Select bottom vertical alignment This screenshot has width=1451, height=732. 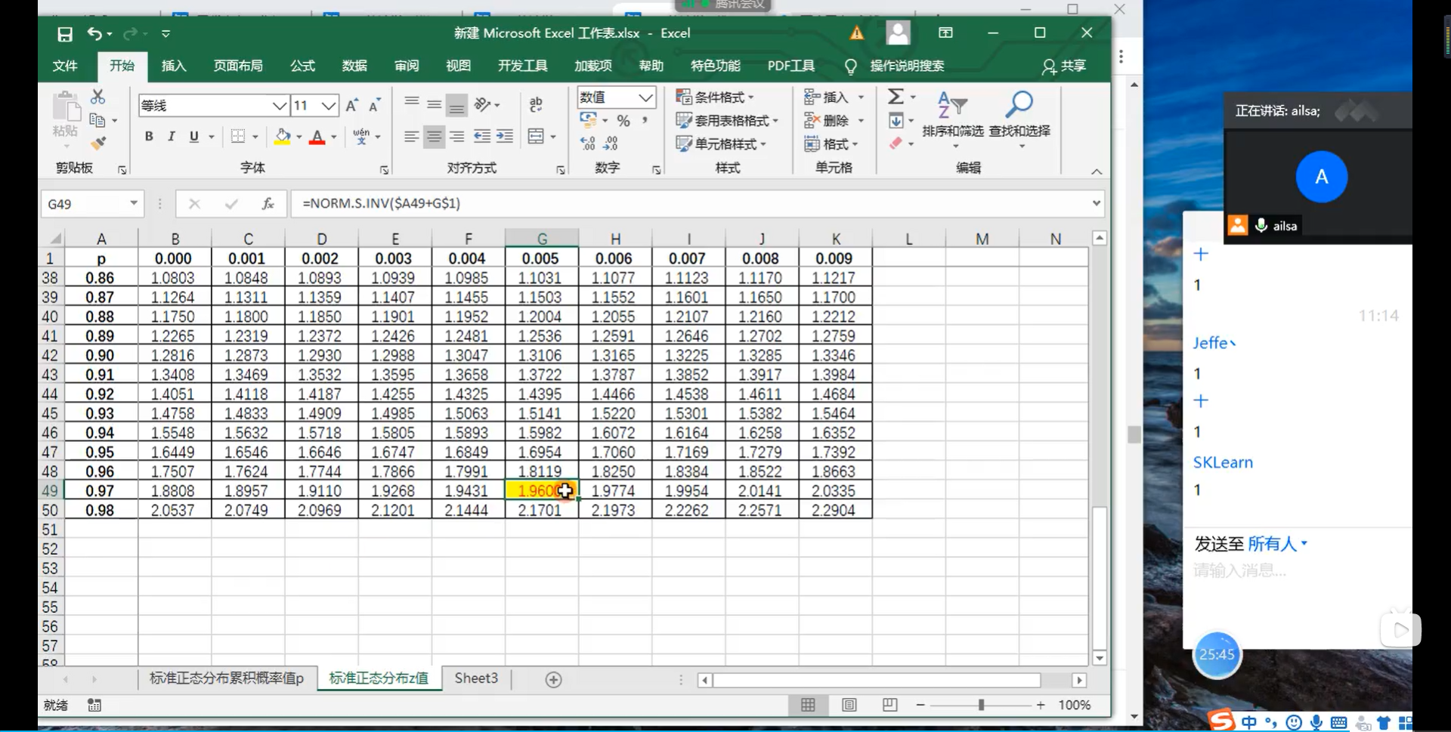[456, 105]
